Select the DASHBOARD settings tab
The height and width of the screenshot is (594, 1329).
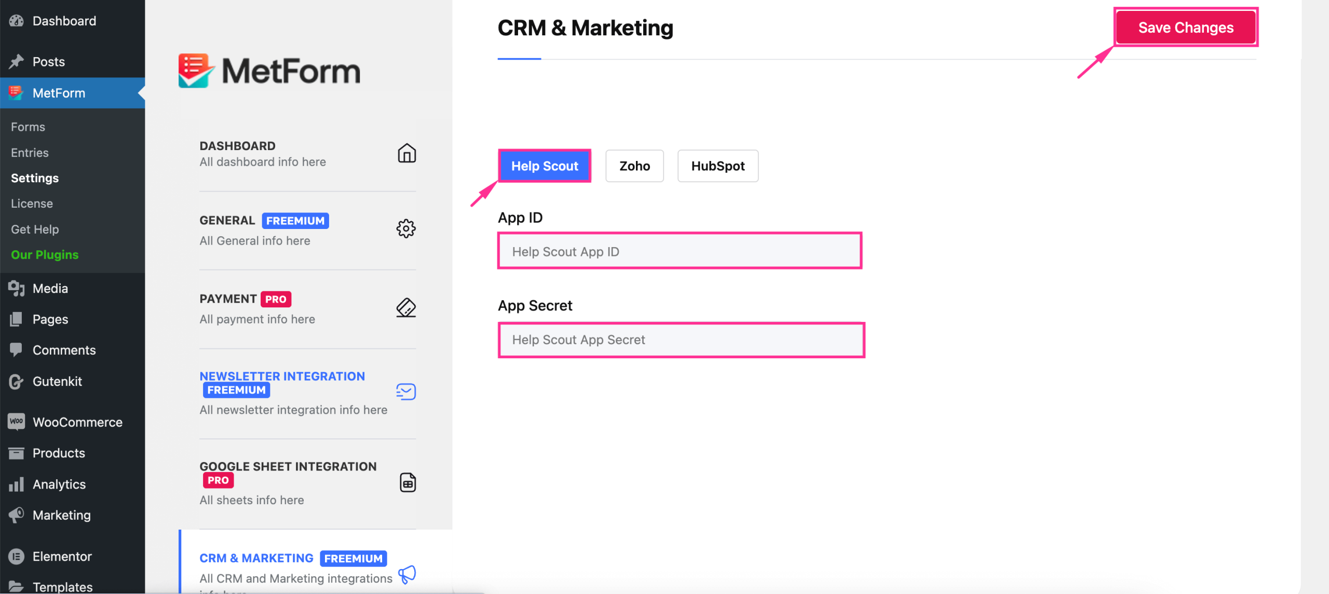(x=308, y=154)
